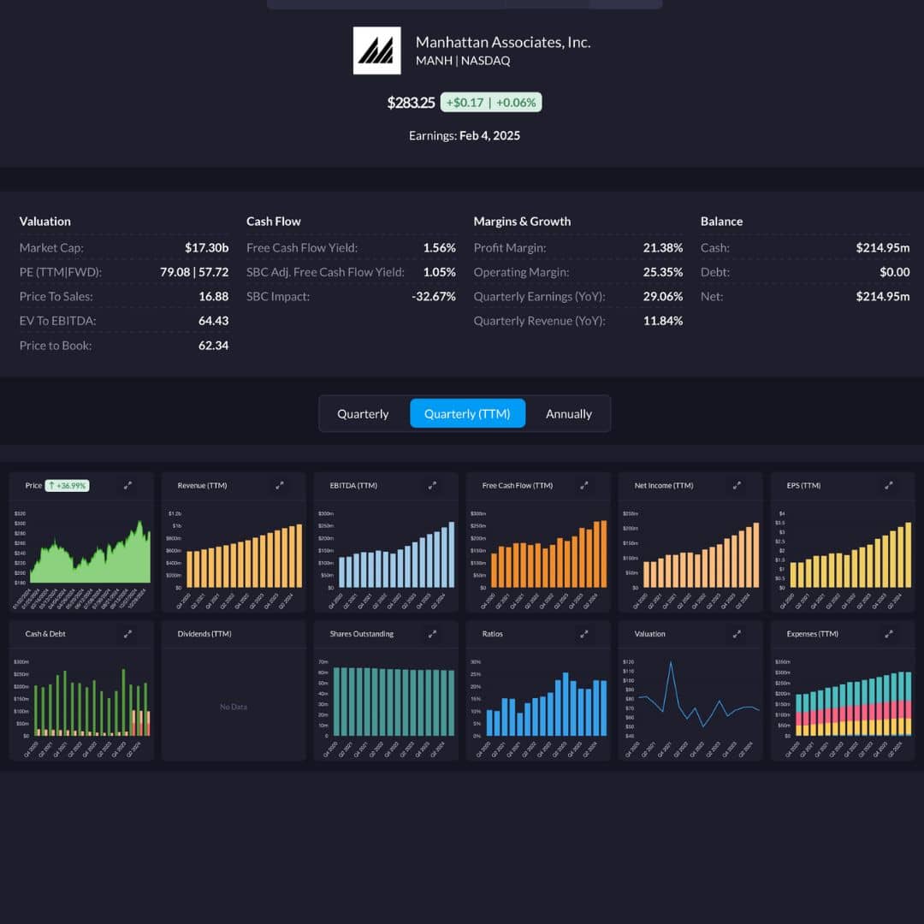Image resolution: width=924 pixels, height=924 pixels.
Task: Expand the Revenue (TTM) chart
Action: pos(280,486)
